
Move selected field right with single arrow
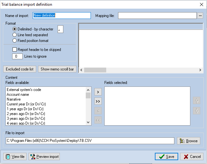pyautogui.click(x=98, y=92)
